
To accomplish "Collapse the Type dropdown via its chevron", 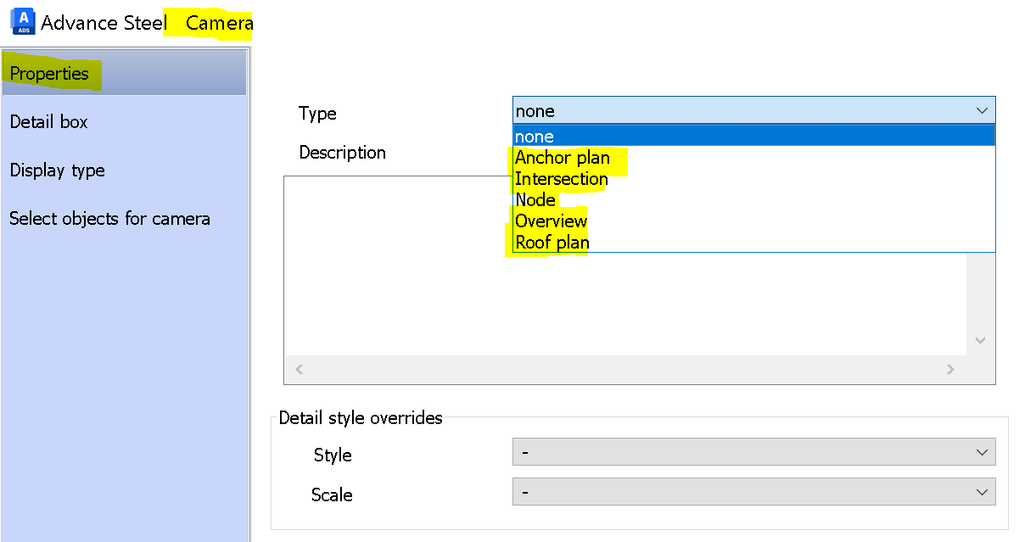I will [982, 110].
